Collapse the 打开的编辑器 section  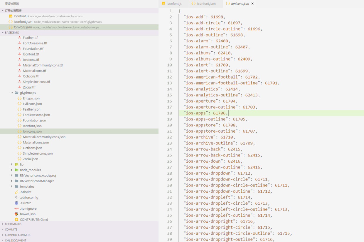pos(3,11)
